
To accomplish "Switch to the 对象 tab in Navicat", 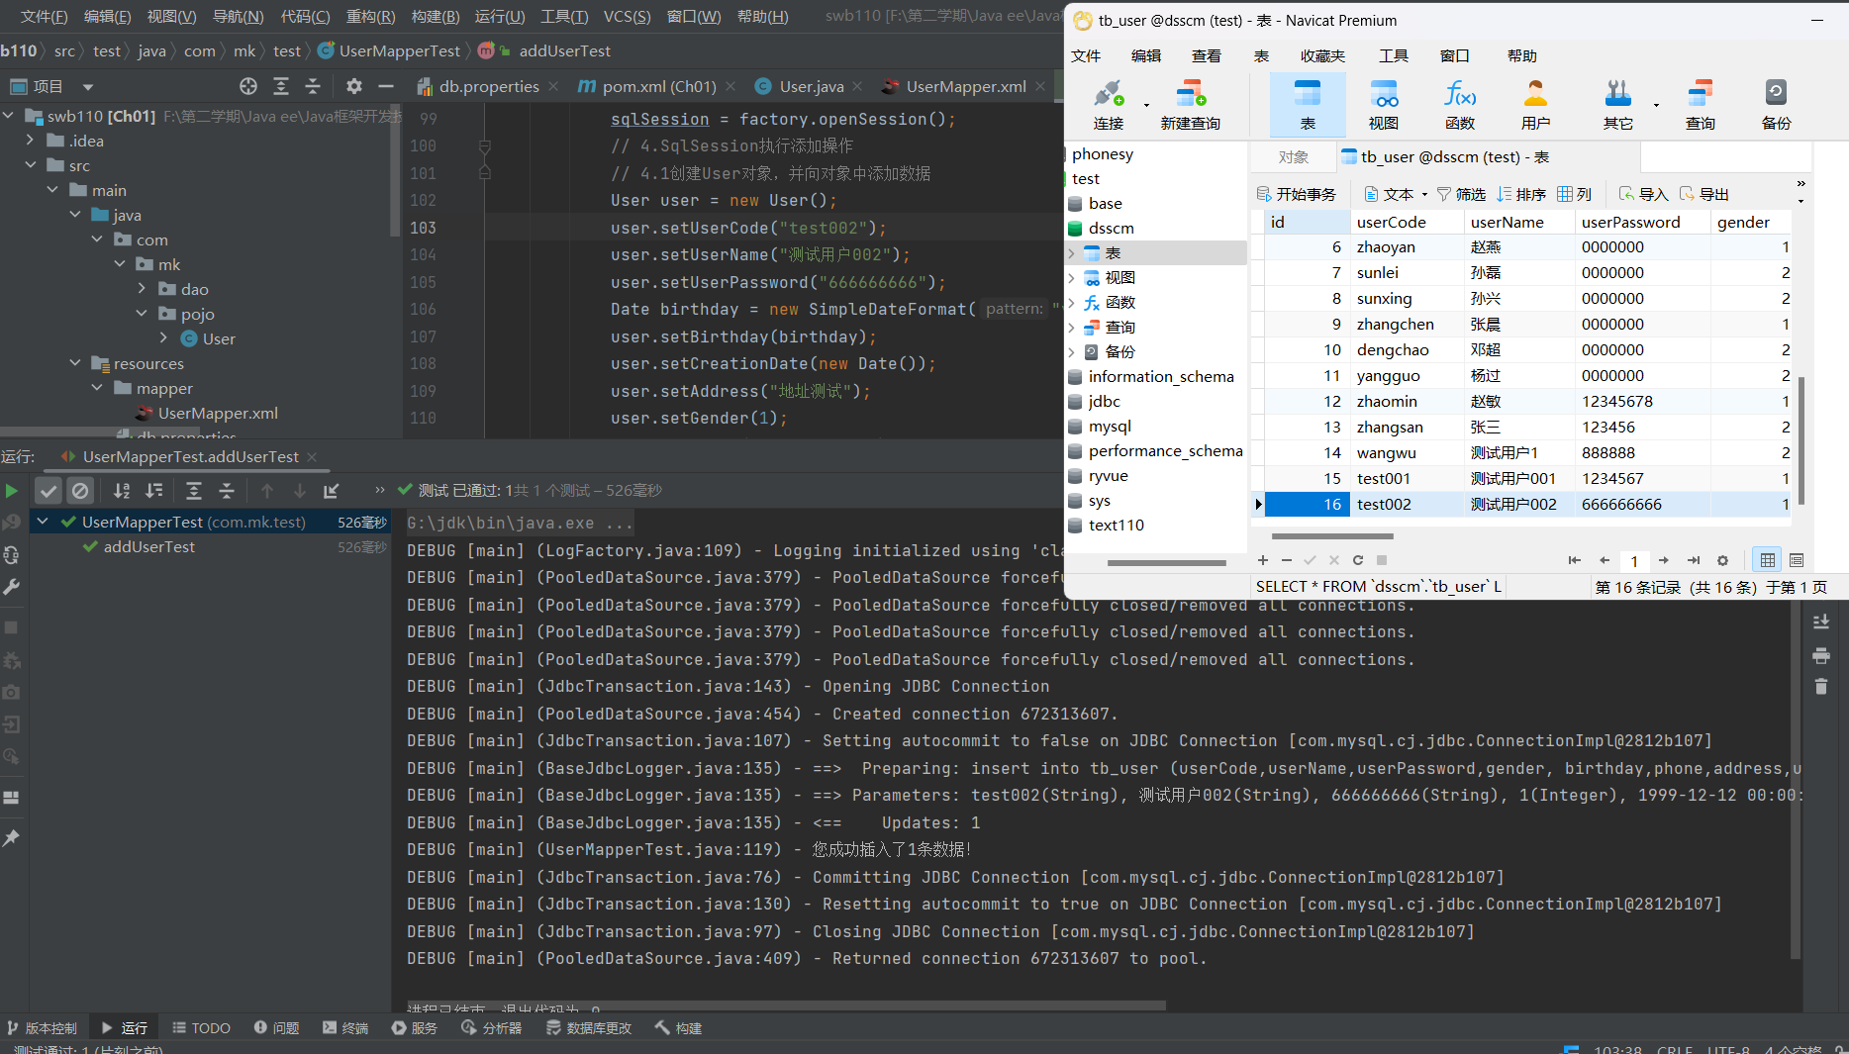I will click(1293, 156).
